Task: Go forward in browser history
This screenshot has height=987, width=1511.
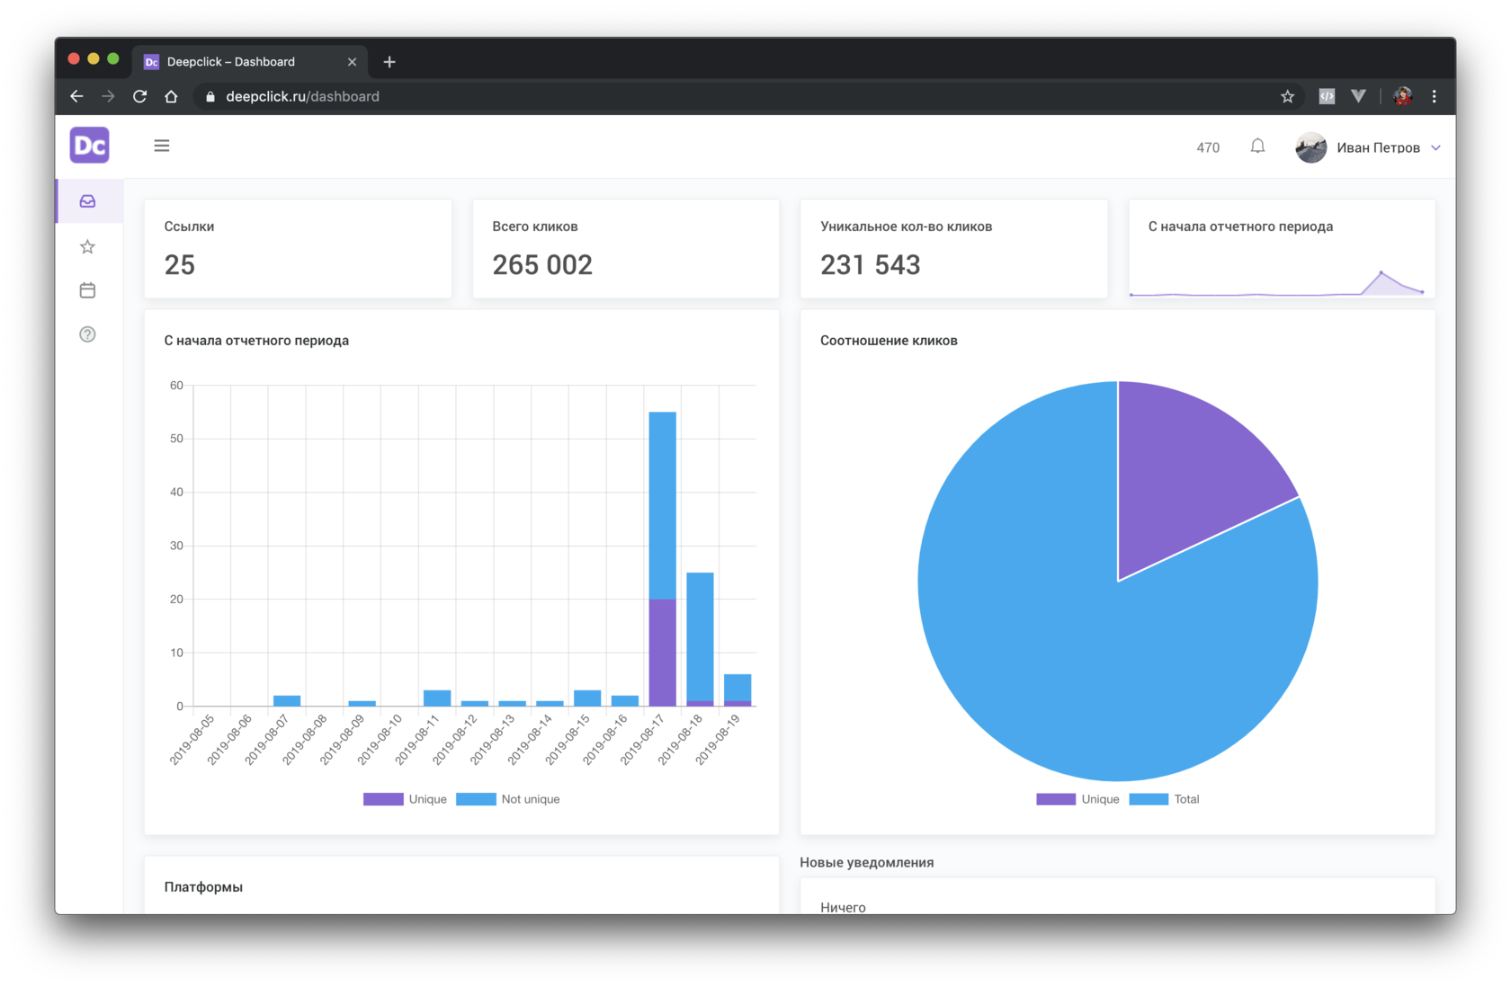Action: click(108, 96)
